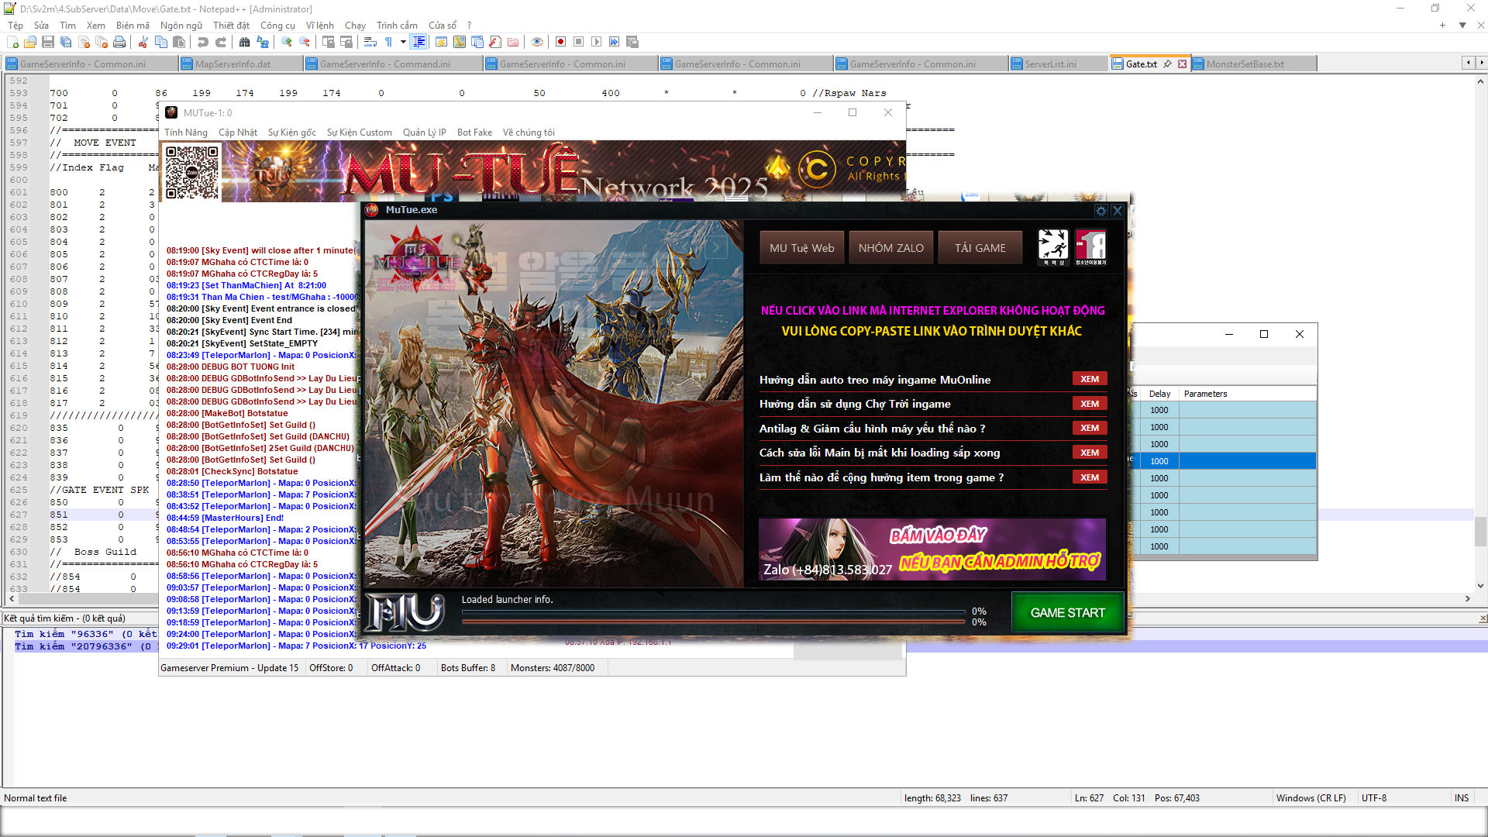Image resolution: width=1488 pixels, height=837 pixels.
Task: Click Synchronize Vertical Scrolling icon
Action: click(329, 42)
